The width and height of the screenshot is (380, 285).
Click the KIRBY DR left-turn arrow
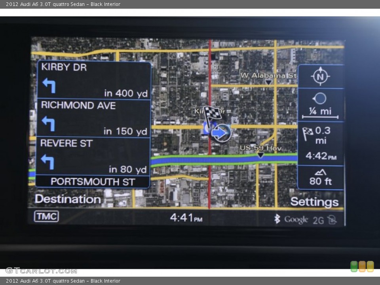[x=49, y=85]
